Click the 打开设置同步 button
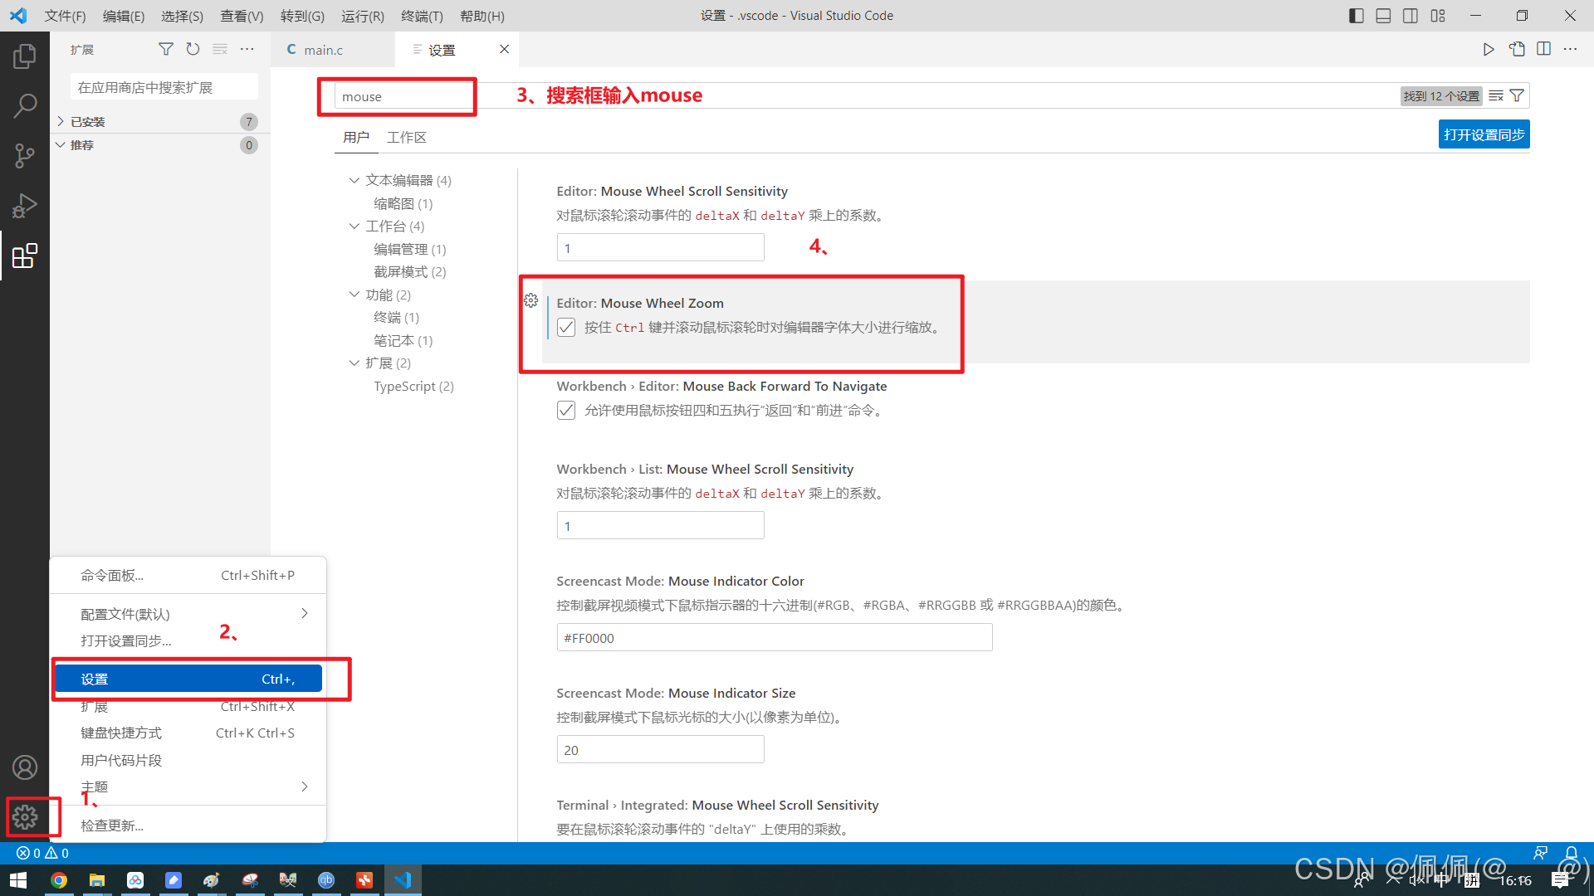Image resolution: width=1594 pixels, height=896 pixels. click(1483, 135)
